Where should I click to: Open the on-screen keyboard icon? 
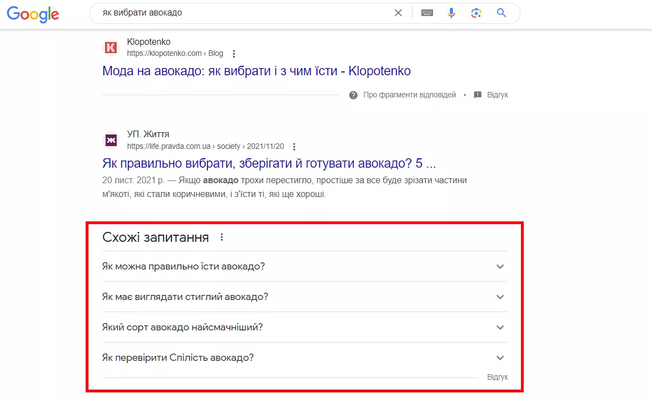point(427,13)
